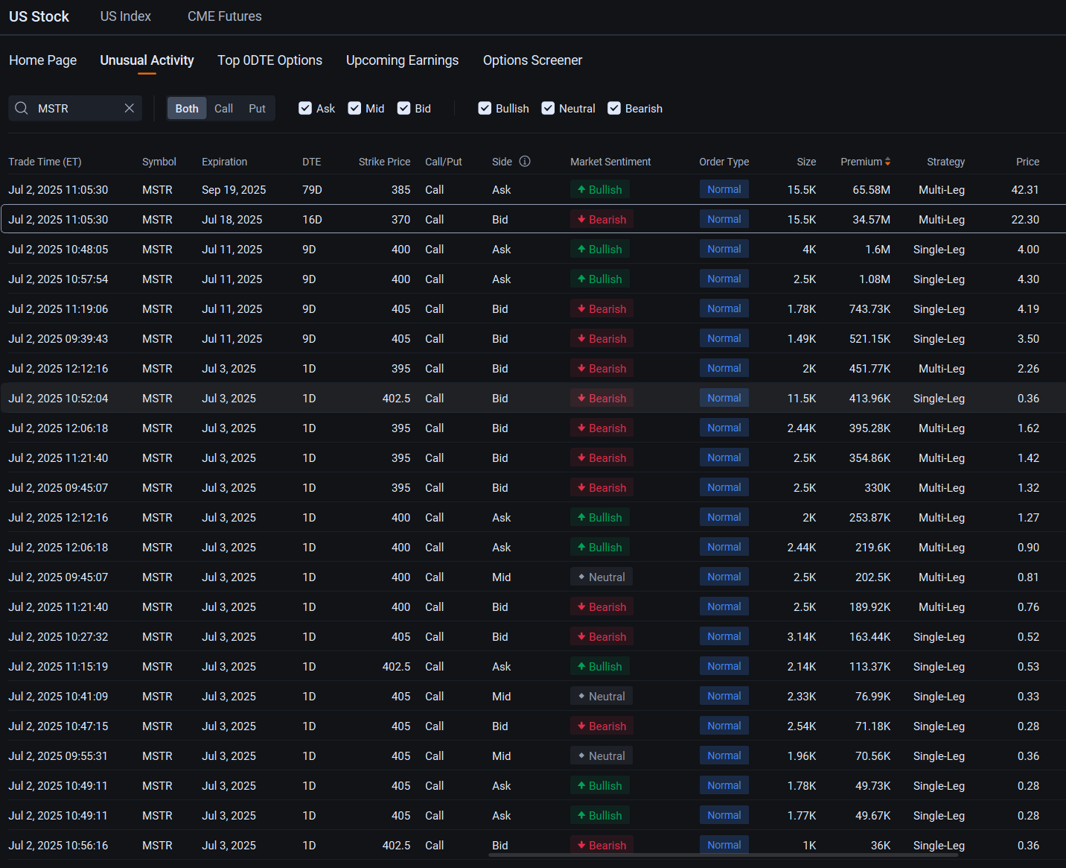Click the Strike Price column header
Viewport: 1066px width, 868px height.
384,162
